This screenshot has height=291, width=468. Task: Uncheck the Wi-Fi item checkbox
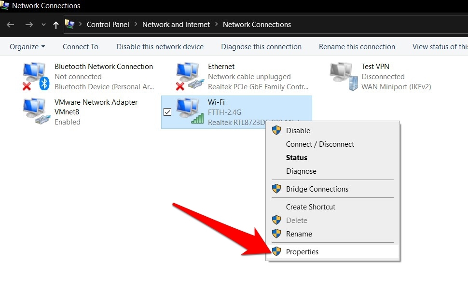(x=167, y=112)
